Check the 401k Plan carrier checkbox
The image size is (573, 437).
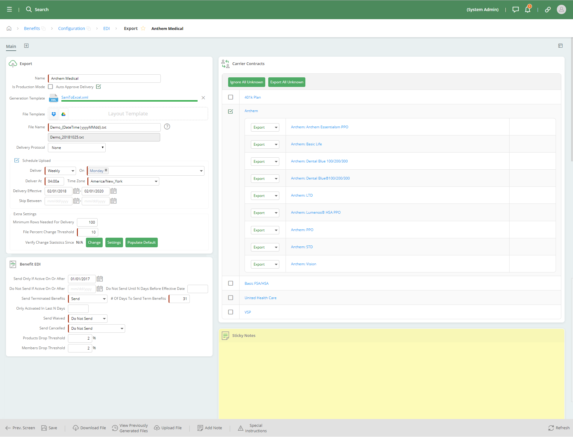(231, 97)
